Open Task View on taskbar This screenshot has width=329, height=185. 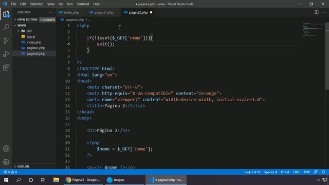43,180
